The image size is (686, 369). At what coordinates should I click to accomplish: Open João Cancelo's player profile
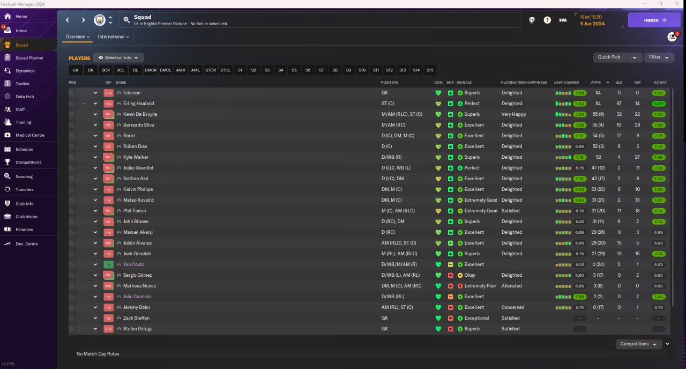click(137, 297)
